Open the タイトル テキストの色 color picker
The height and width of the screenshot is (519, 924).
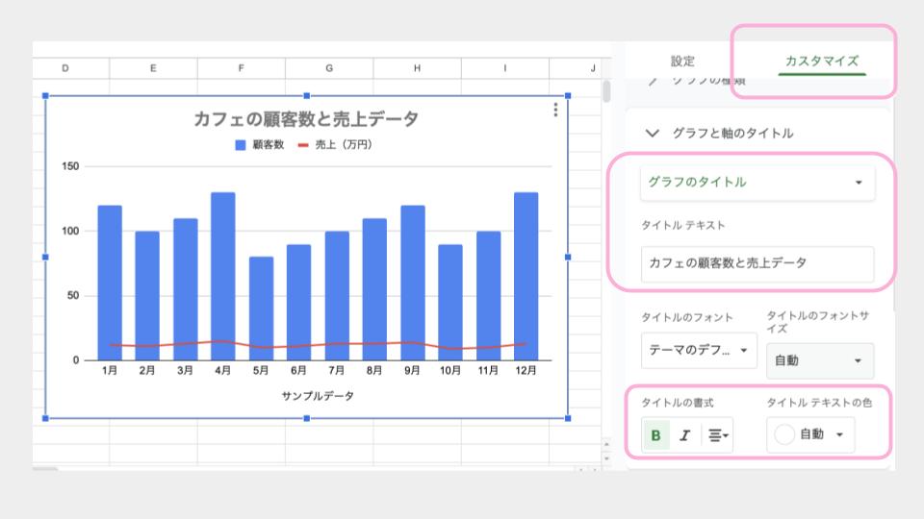[810, 434]
